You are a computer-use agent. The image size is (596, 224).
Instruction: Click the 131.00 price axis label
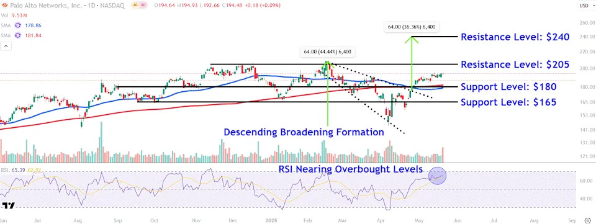coord(587,142)
